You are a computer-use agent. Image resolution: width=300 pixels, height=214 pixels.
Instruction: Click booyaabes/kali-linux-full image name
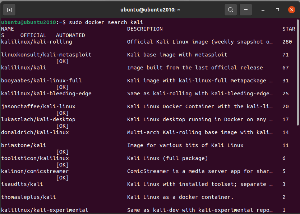pyautogui.click(x=41, y=81)
